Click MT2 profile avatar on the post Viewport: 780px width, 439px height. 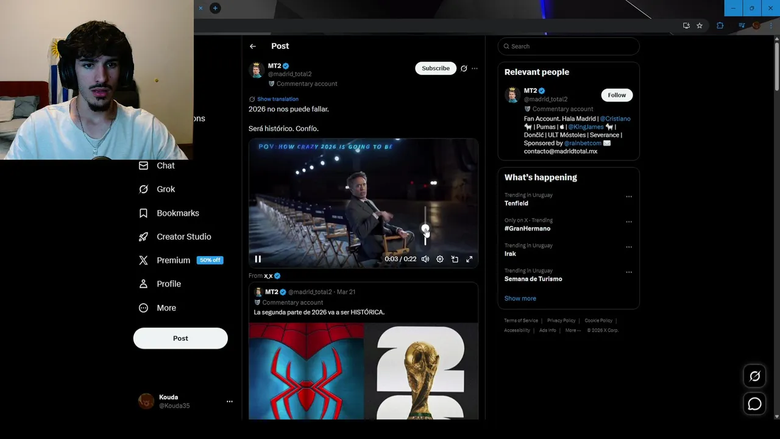tap(257, 70)
